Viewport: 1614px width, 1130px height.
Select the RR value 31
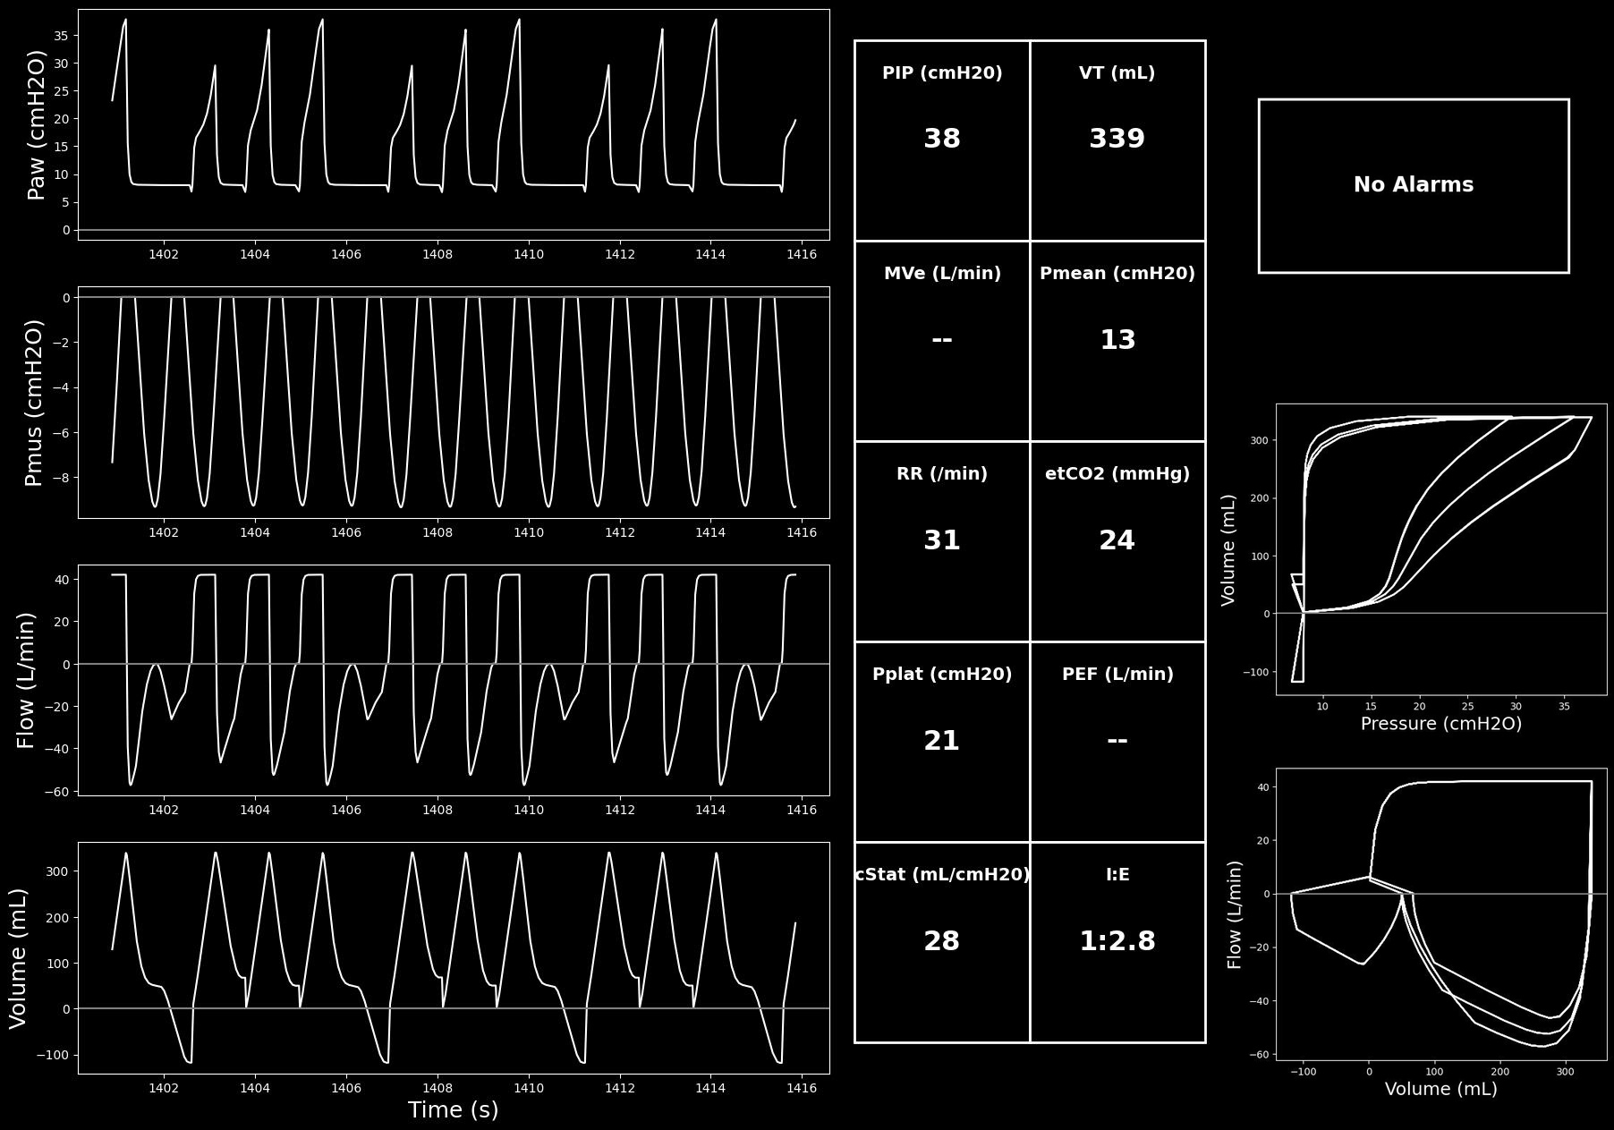[x=941, y=540]
